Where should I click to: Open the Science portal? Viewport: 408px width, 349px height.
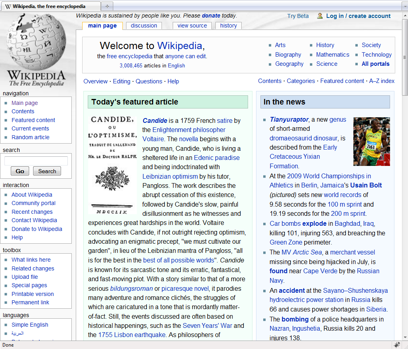(x=327, y=64)
